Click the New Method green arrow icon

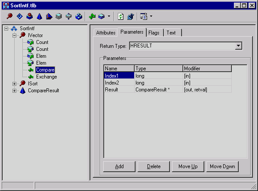point(92,17)
